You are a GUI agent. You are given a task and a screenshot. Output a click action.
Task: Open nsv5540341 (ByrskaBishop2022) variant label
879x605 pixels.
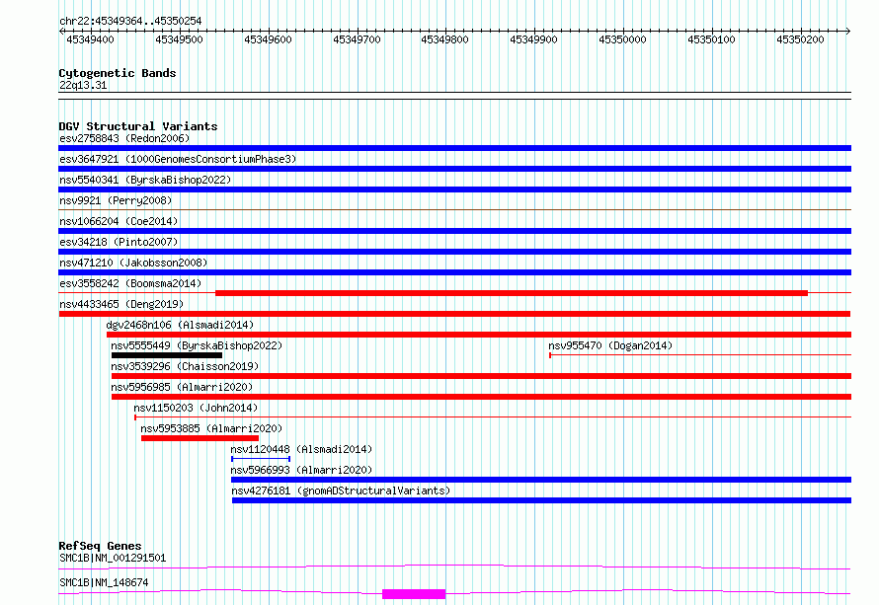(145, 180)
